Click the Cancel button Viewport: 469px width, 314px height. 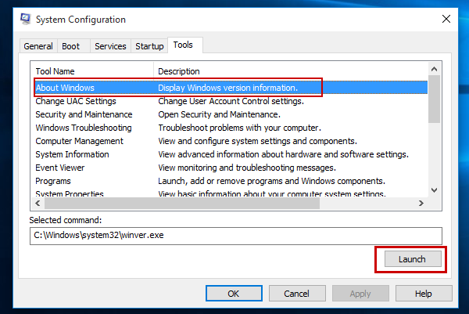pos(297,294)
